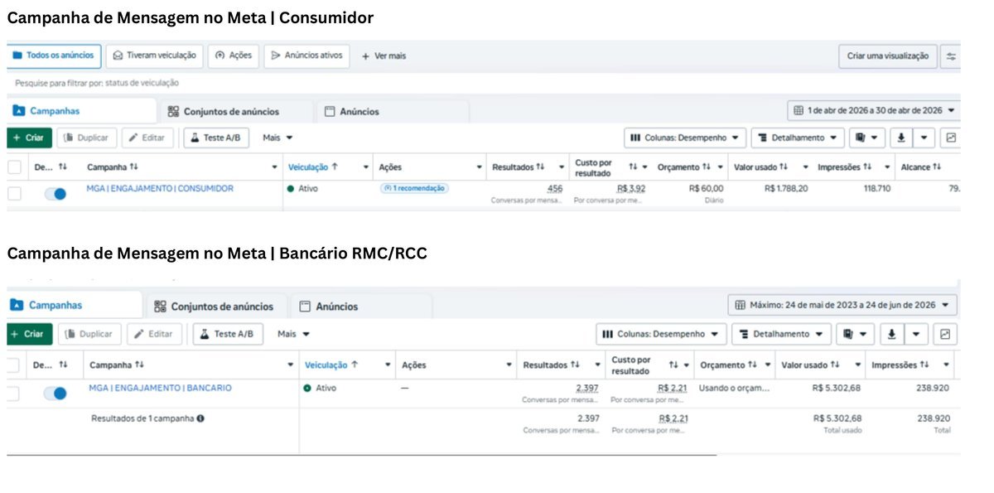Click Teste A/B button in Bancário panel

pyautogui.click(x=228, y=334)
